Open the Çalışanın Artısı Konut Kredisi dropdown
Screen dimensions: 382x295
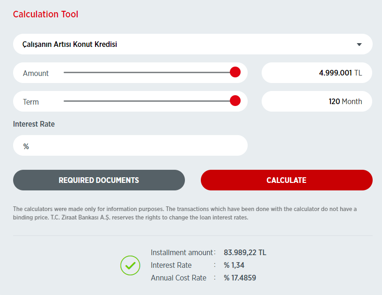193,44
